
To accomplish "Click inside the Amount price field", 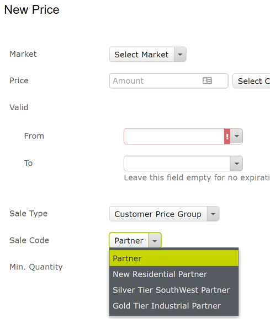I will point(168,81).
